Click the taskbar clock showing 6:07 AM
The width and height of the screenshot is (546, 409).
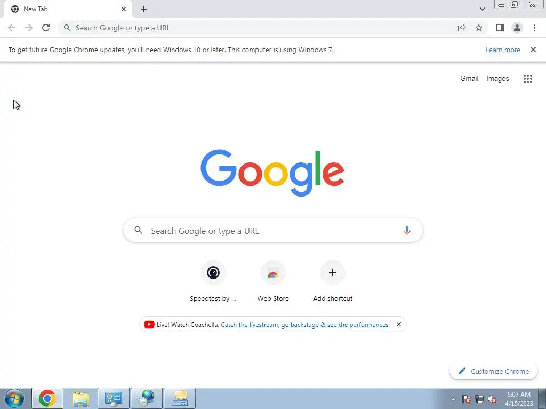519,399
